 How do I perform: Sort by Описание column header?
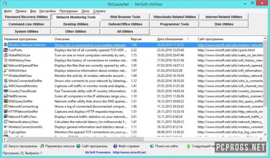point(91,39)
